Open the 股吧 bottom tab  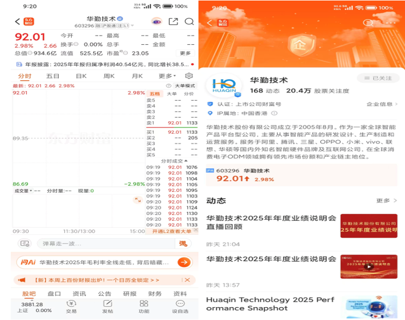pyautogui.click(x=29, y=294)
